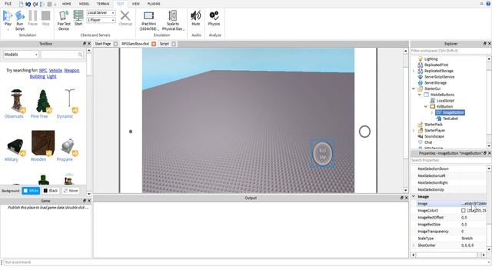Image resolution: width=492 pixels, height=277 pixels.
Task: Open the 1 Player count dropdown
Action: coord(101,20)
